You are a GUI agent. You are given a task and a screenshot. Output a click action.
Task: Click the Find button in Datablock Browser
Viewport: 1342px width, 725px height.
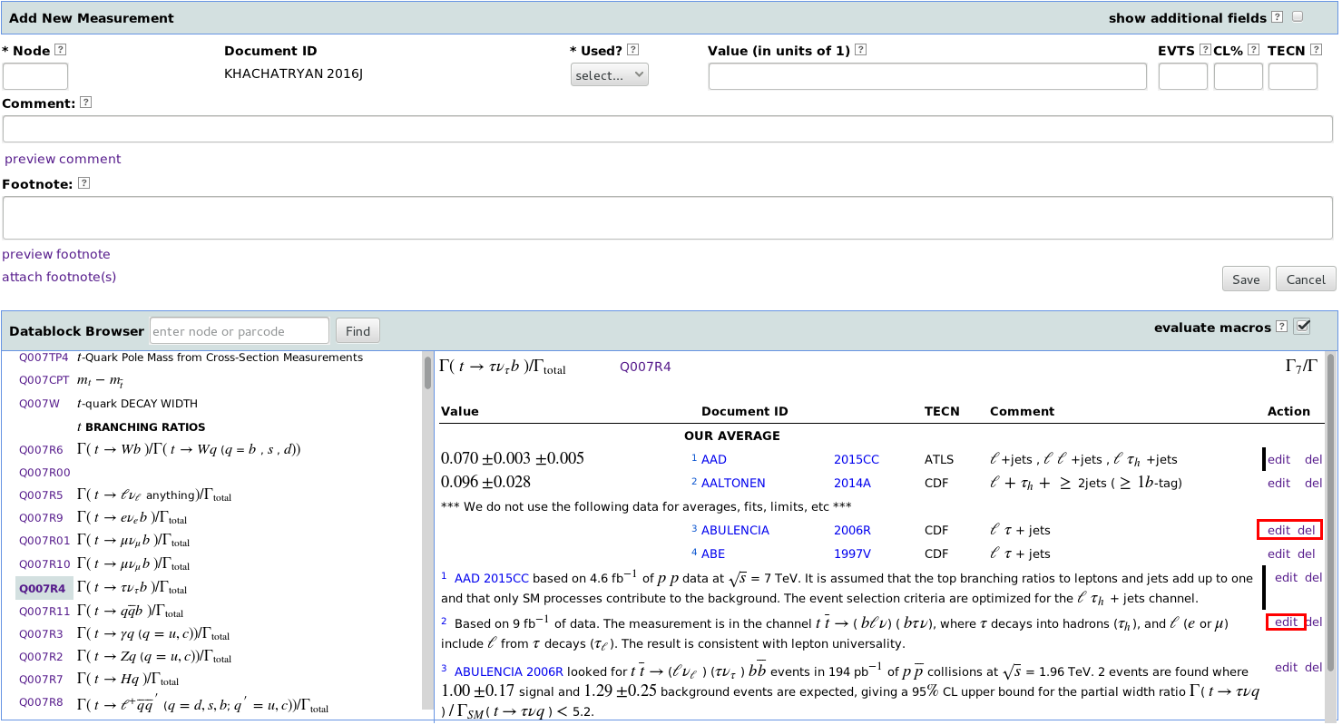pos(358,331)
